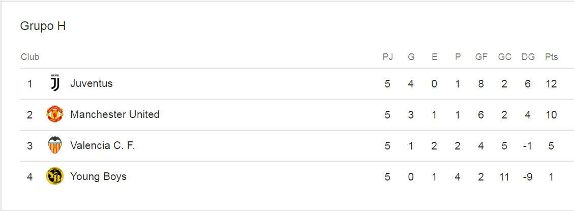The image size is (574, 211).
Task: Click the Young Boys crest icon
Action: pos(54,176)
